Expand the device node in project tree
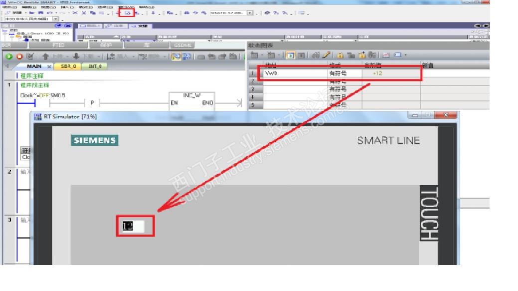Screen dimensions: 518x291 point(4,33)
